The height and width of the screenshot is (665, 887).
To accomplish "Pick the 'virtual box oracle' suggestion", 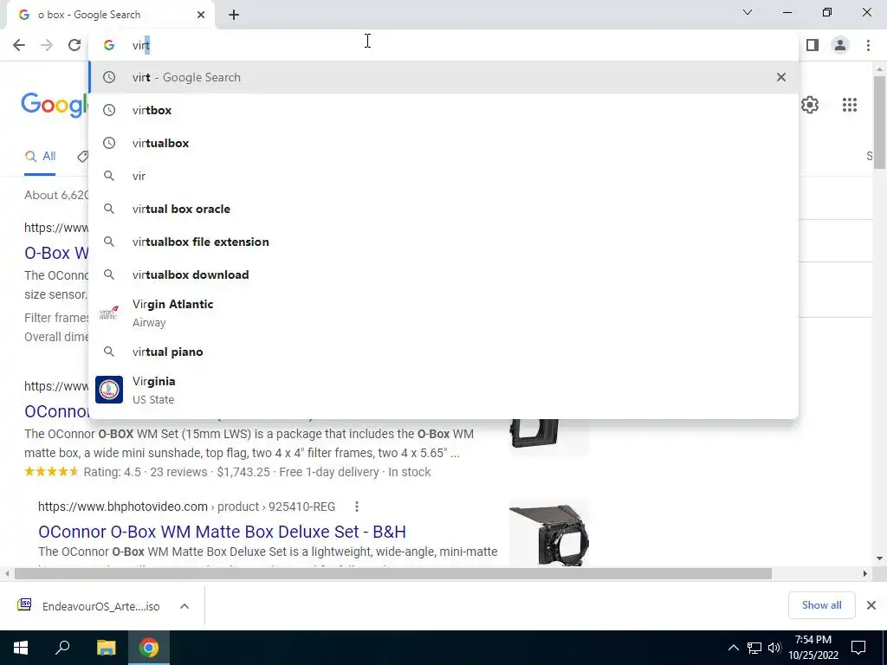I will (443, 209).
